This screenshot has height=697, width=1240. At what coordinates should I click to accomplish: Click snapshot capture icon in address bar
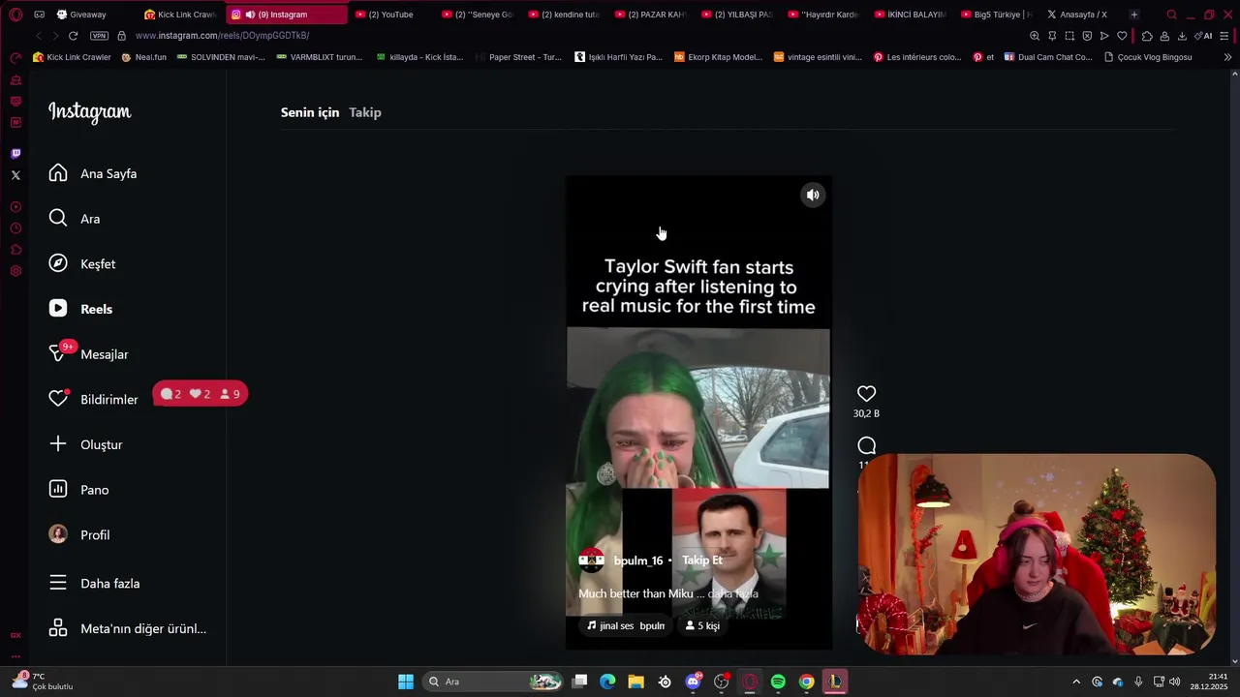click(1069, 36)
